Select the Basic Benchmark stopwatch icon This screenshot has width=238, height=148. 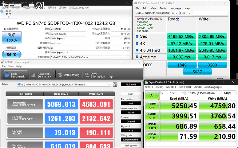point(7,75)
